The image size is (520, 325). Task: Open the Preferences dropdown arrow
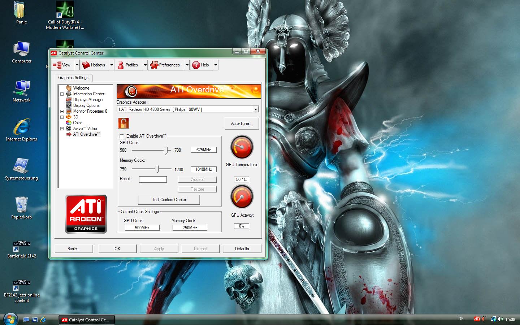187,65
